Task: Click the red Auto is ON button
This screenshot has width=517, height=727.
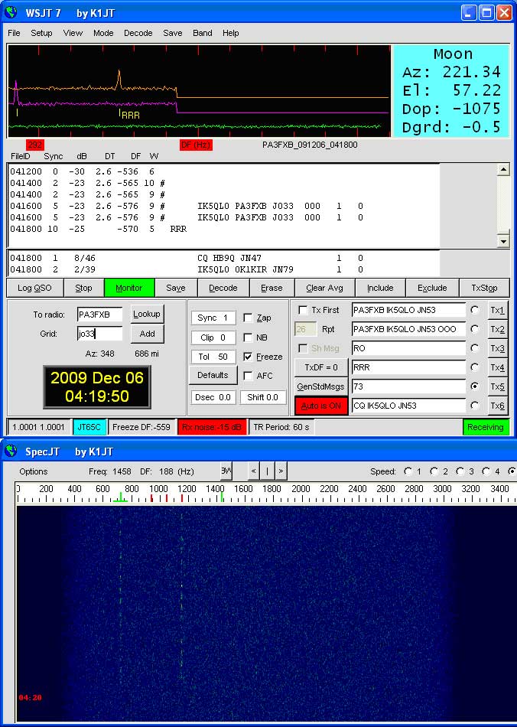Action: pyautogui.click(x=321, y=406)
